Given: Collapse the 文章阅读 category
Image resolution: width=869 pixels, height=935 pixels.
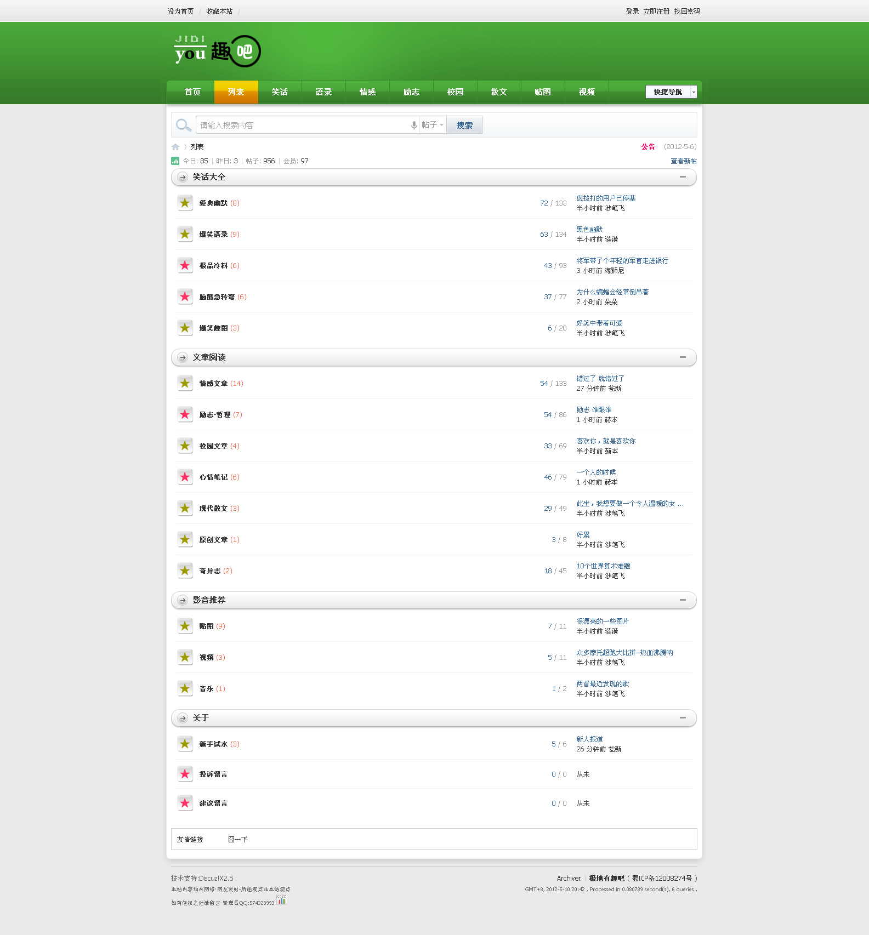Looking at the screenshot, I should [x=683, y=357].
